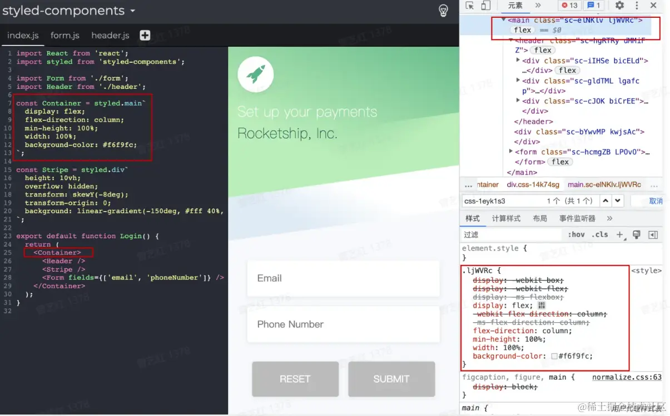Select the 计算样式 tab
This screenshot has width=670, height=416.
[506, 218]
